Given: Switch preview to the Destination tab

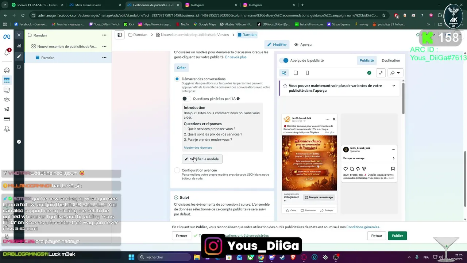Looking at the screenshot, I should [x=391, y=60].
